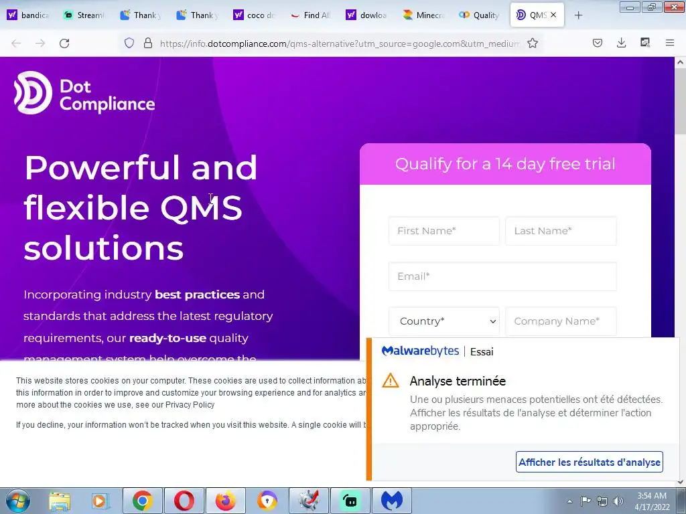Viewport: 686px width, 514px height.
Task: Switch to the Minecra tab
Action: (x=423, y=15)
